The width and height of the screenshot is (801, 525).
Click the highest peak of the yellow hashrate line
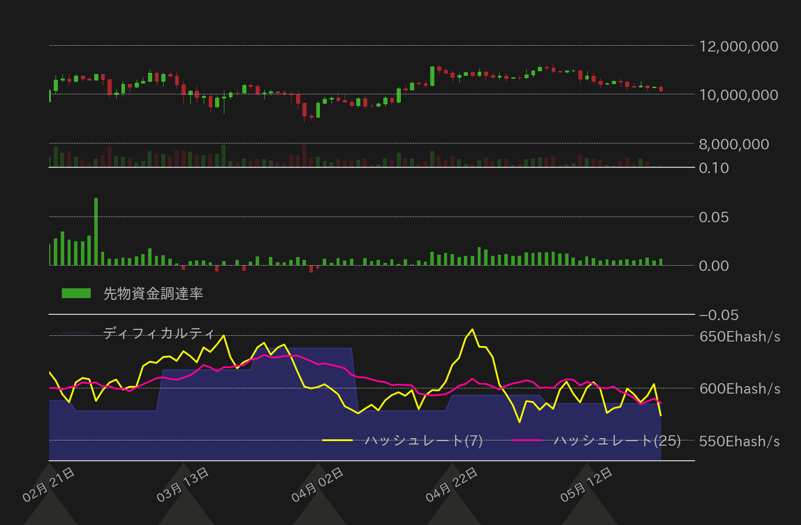(473, 330)
